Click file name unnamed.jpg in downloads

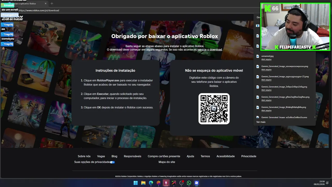(267, 56)
